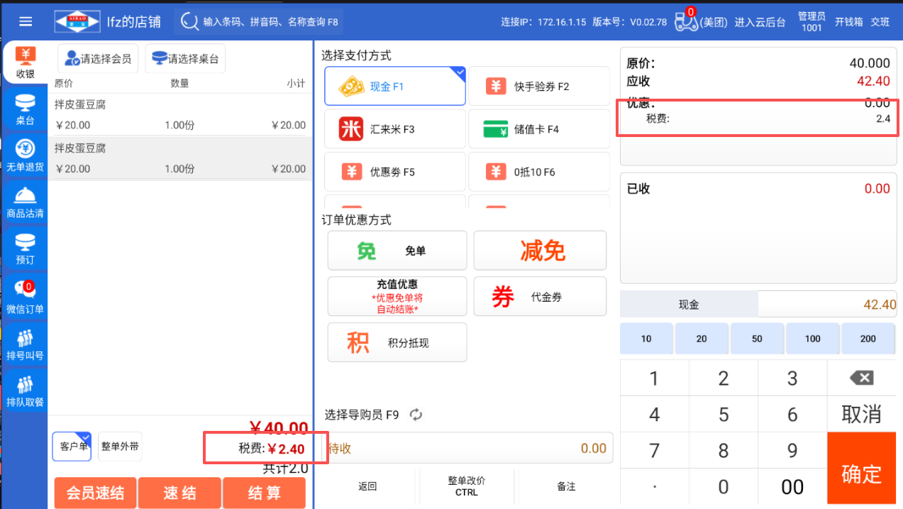This screenshot has width=903, height=509.
Task: Open 微信订单 in the sidebar
Action: click(25, 297)
